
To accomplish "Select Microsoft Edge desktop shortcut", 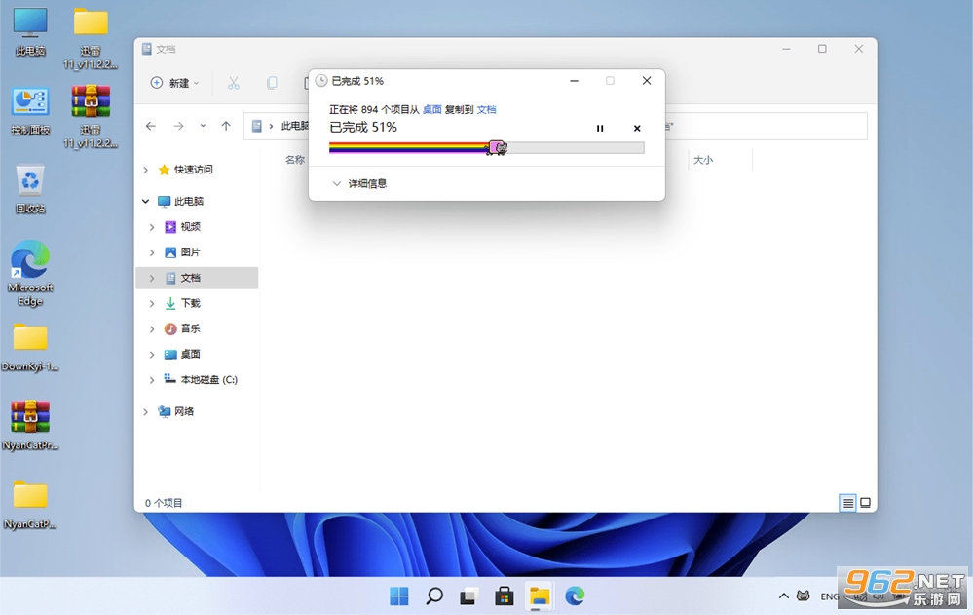I will (x=30, y=273).
